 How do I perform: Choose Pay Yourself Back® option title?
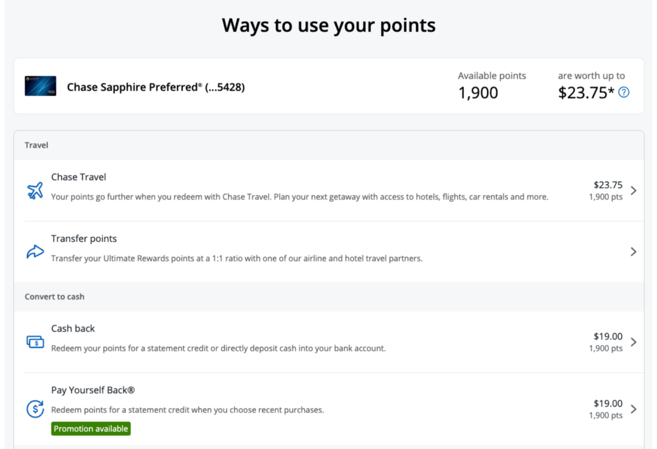93,390
